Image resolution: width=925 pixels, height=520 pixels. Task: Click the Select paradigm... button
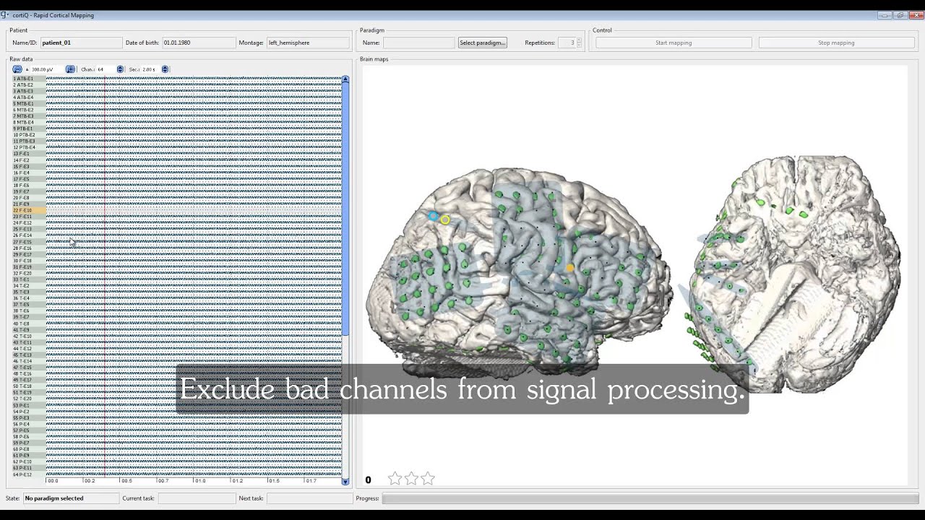(x=483, y=43)
